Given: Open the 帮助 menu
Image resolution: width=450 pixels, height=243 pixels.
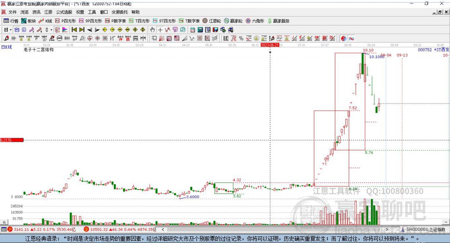Looking at the screenshot, I should click(135, 12).
